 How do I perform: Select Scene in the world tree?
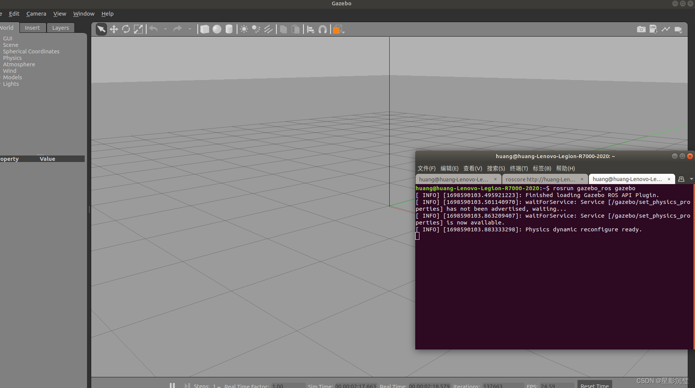[x=11, y=45]
